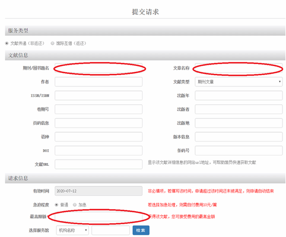The height and width of the screenshot is (237, 286).
Task: Select the 页码信息 input box
Action: 99,123
